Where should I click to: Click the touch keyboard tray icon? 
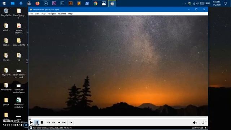point(202,4)
